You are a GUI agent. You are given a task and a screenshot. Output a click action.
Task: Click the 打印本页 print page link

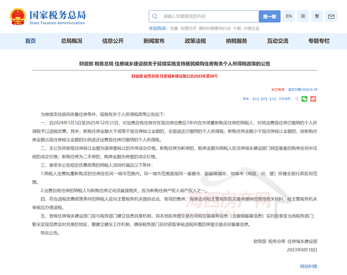click(285, 99)
